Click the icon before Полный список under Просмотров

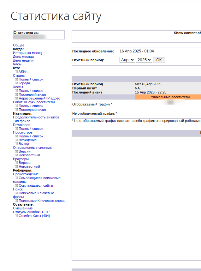16,136
